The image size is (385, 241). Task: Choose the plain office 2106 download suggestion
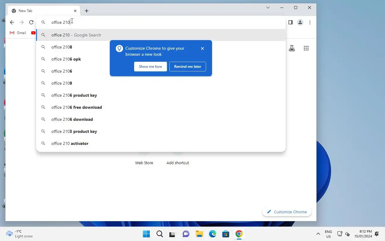click(161, 119)
